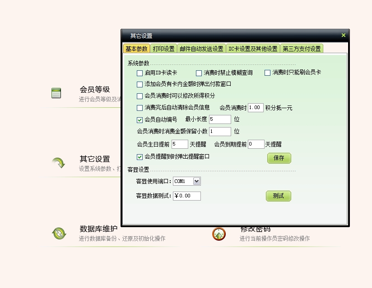This screenshot has width=372, height=288.
Task: Uncheck 会员自动编号 checkbox
Action: click(140, 120)
